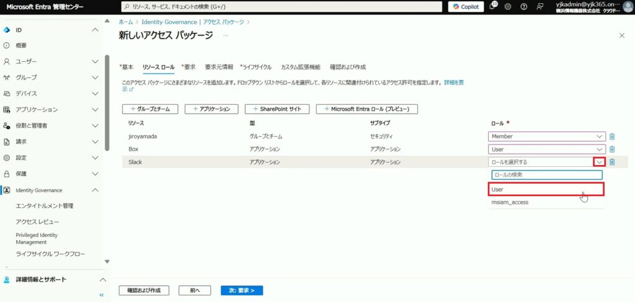The image size is (635, 302).
Task: Collapse the sidebar with double chevron
Action: [x=101, y=295]
